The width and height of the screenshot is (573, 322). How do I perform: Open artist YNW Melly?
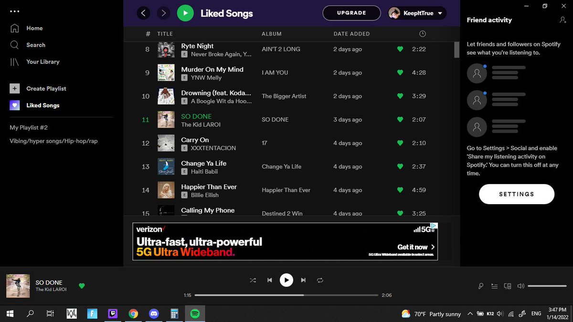(x=206, y=78)
